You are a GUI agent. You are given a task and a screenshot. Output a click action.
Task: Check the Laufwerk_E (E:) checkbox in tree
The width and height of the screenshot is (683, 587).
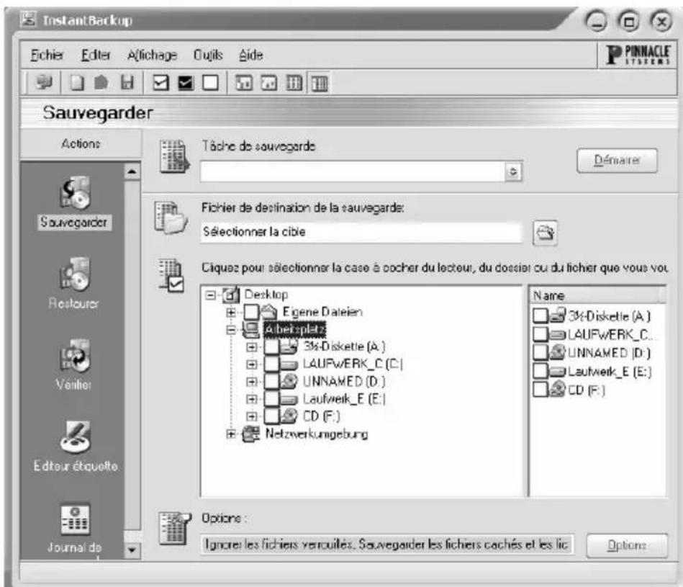272,399
